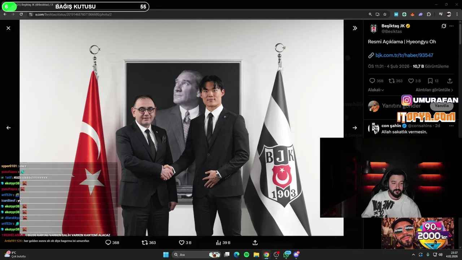The width and height of the screenshot is (462, 260).
Task: Open the more options menu on the Beşiktaş tweet
Action: coord(452,26)
